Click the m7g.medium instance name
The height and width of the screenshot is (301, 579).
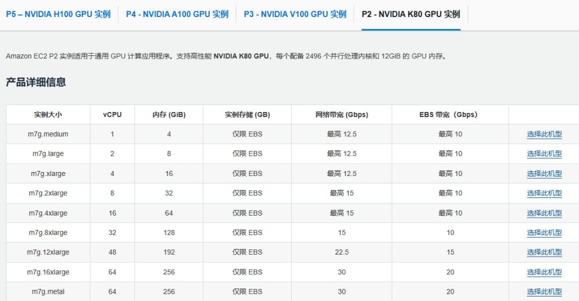[48, 134]
